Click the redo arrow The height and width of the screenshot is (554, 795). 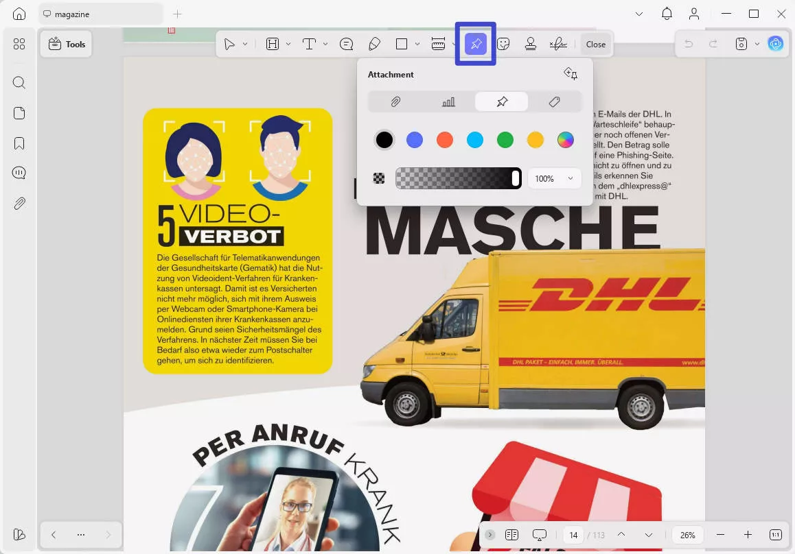713,44
